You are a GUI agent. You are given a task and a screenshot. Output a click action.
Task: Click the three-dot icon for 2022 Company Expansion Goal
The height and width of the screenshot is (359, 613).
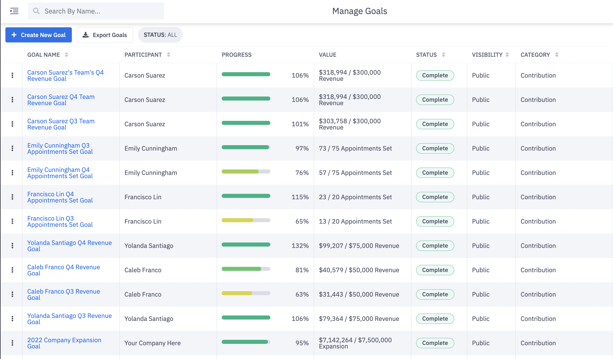click(12, 343)
